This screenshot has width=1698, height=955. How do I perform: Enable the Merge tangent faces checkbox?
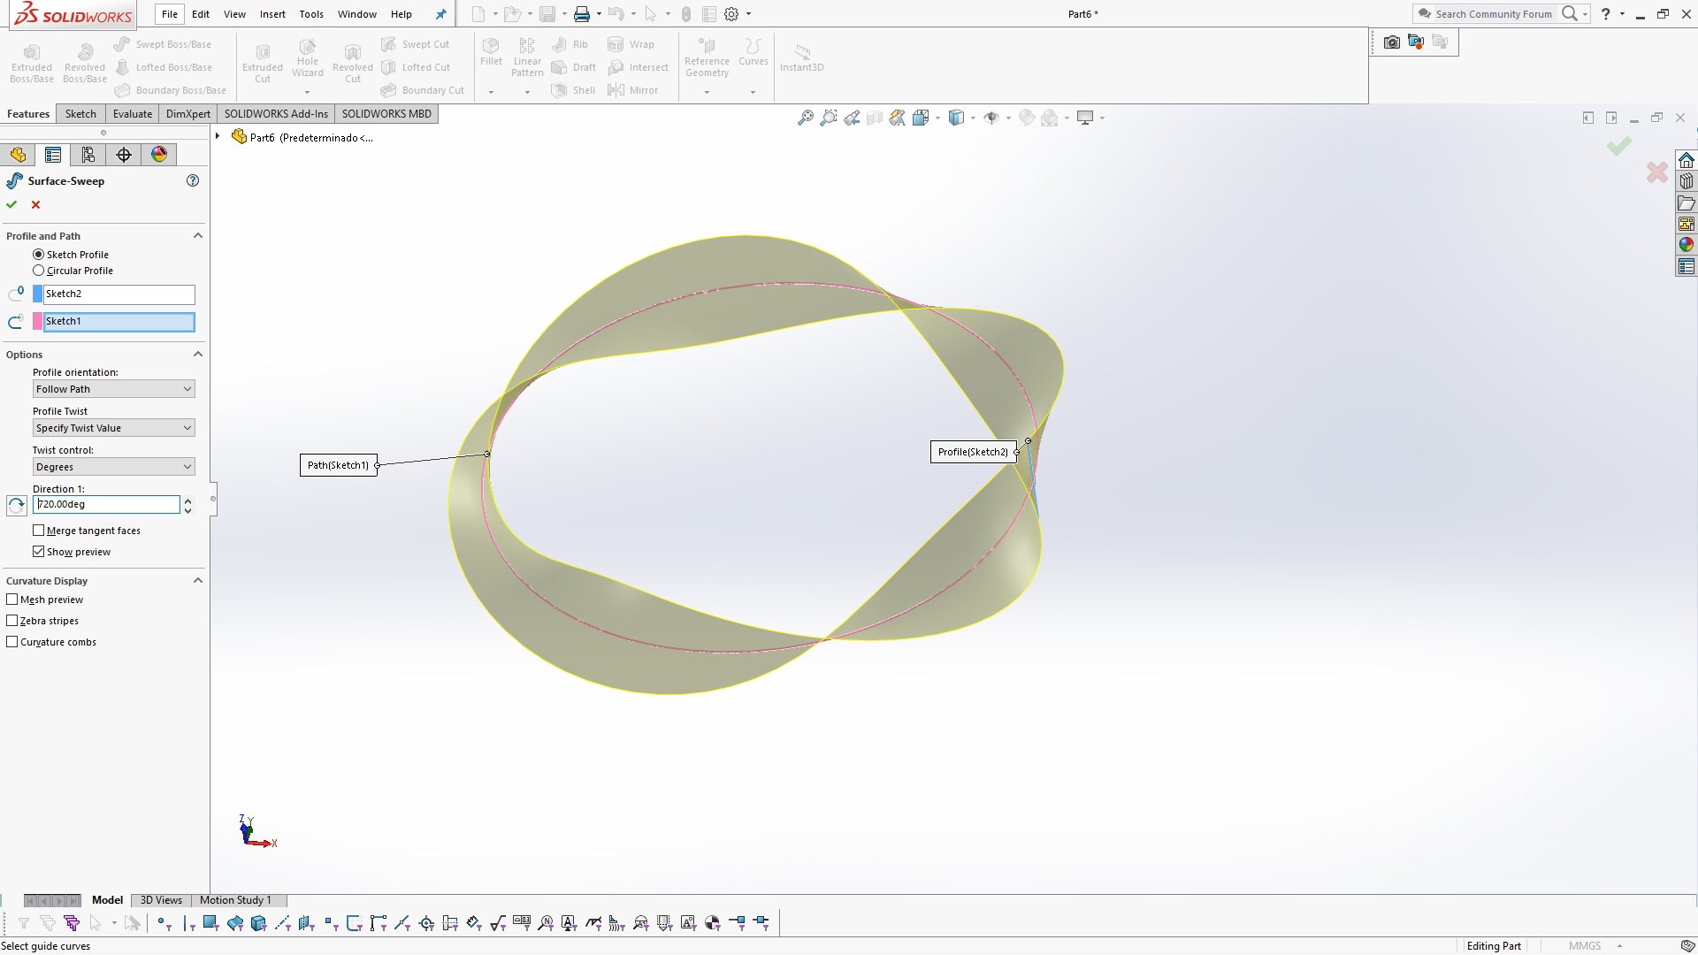click(39, 530)
